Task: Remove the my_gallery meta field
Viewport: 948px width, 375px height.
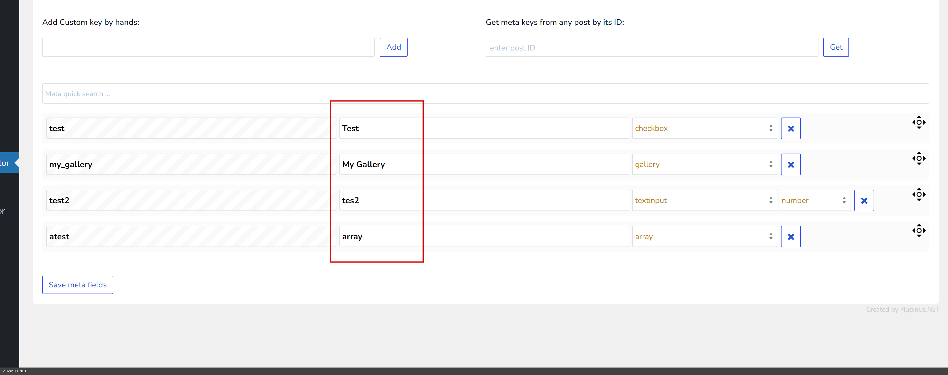Action: coord(791,165)
